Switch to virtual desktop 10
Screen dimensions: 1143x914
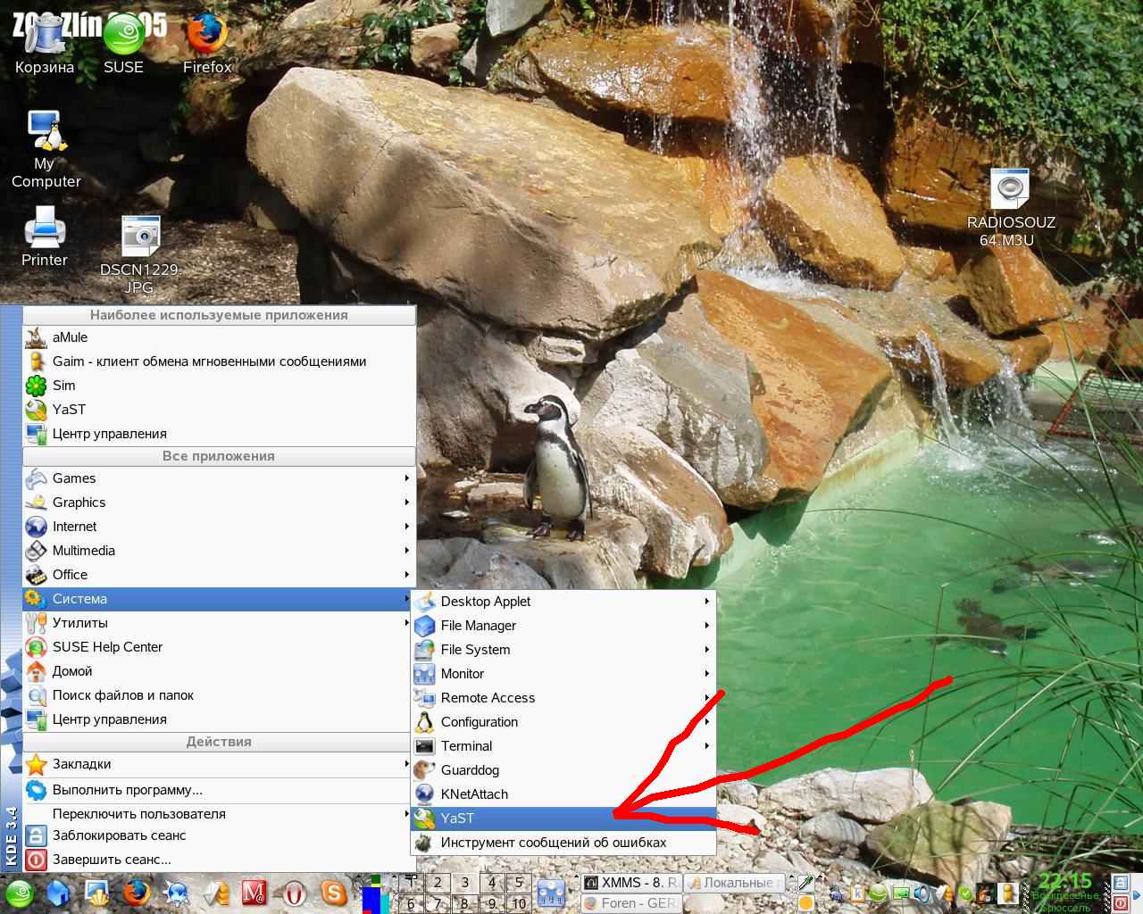(519, 903)
